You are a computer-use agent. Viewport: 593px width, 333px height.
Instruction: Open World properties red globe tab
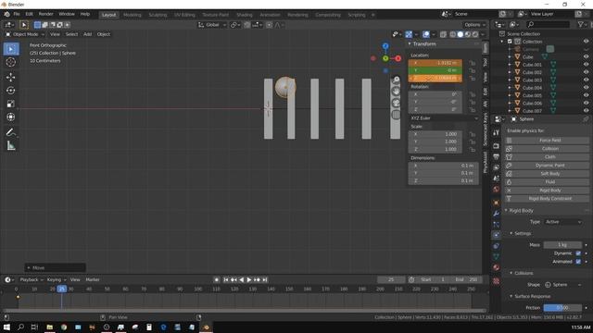pos(497,189)
